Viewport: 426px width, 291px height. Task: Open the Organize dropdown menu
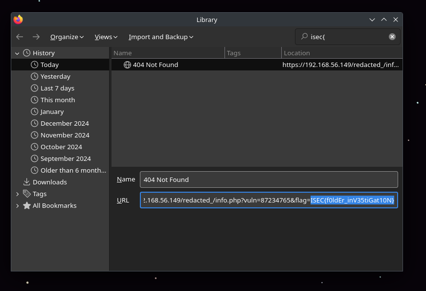(x=67, y=37)
